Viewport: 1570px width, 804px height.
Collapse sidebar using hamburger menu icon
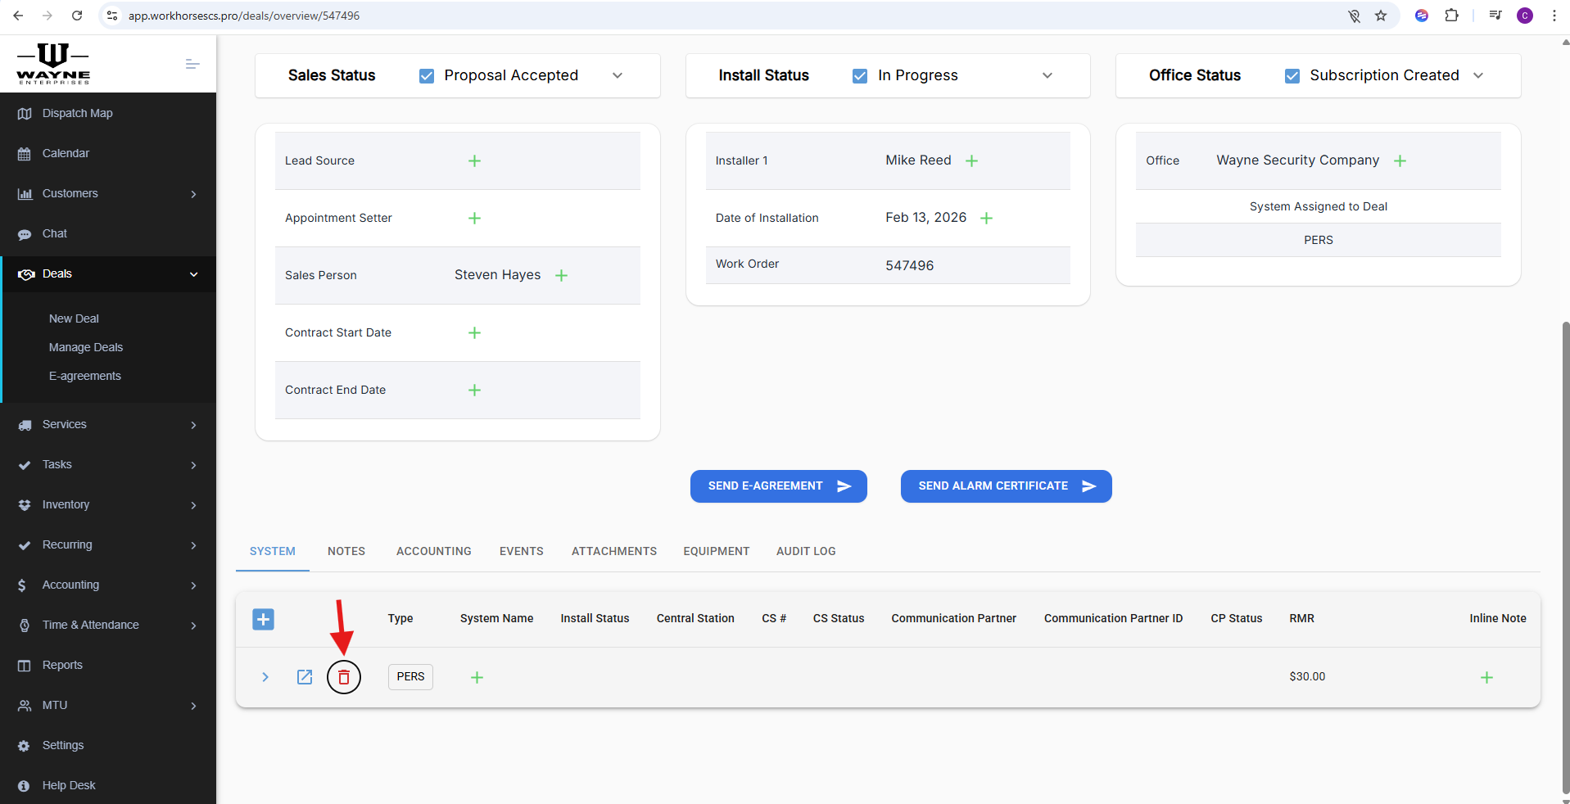(192, 64)
